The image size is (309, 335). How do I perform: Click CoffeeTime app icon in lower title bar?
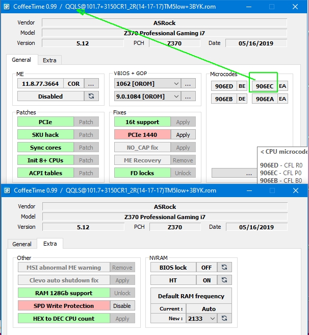point(7,190)
